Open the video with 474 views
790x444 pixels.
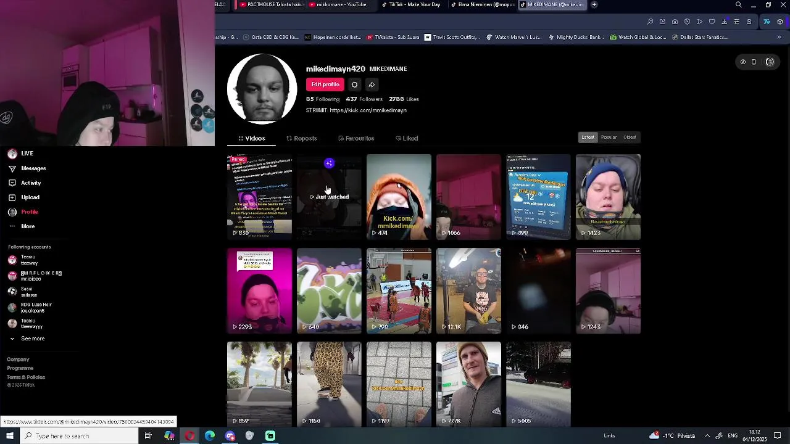click(x=399, y=197)
